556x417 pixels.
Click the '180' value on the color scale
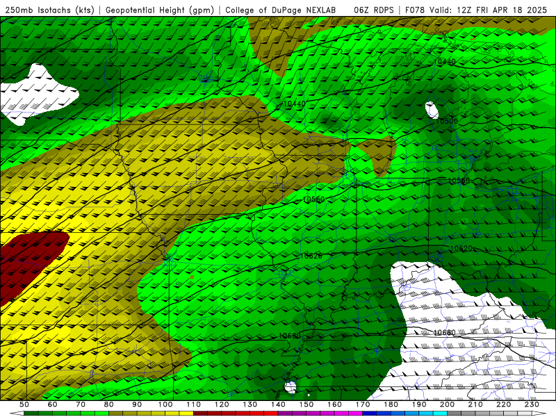pos(391,404)
